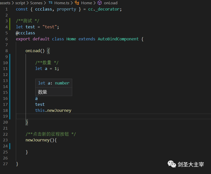Click the const keyword on line 1
Screen dimensions: 211x174
click(22, 9)
